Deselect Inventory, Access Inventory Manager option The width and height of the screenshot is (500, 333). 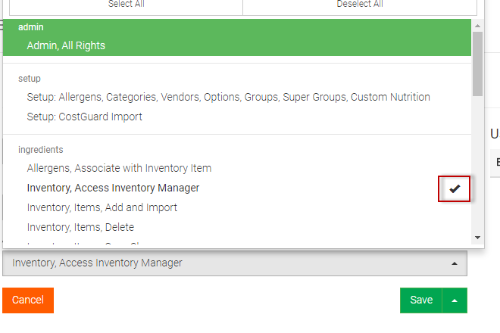(x=113, y=188)
